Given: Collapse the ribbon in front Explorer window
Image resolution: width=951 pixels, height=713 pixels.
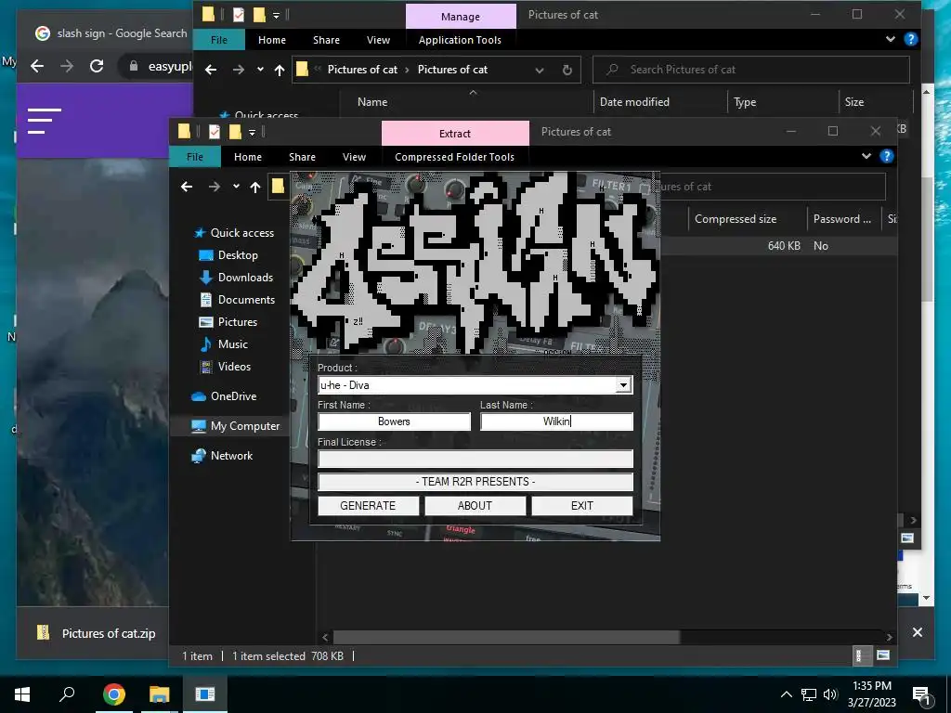Looking at the screenshot, I should [866, 156].
